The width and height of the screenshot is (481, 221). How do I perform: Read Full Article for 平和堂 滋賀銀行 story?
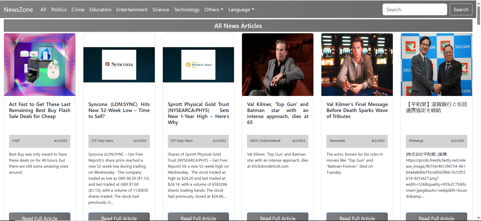pos(436,217)
